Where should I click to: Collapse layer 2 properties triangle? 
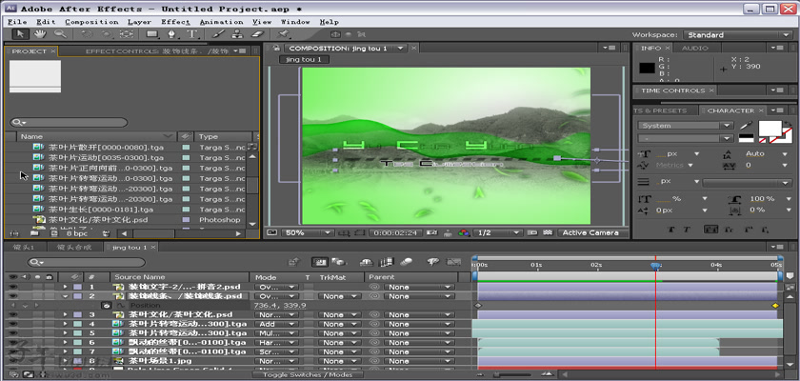(x=66, y=296)
